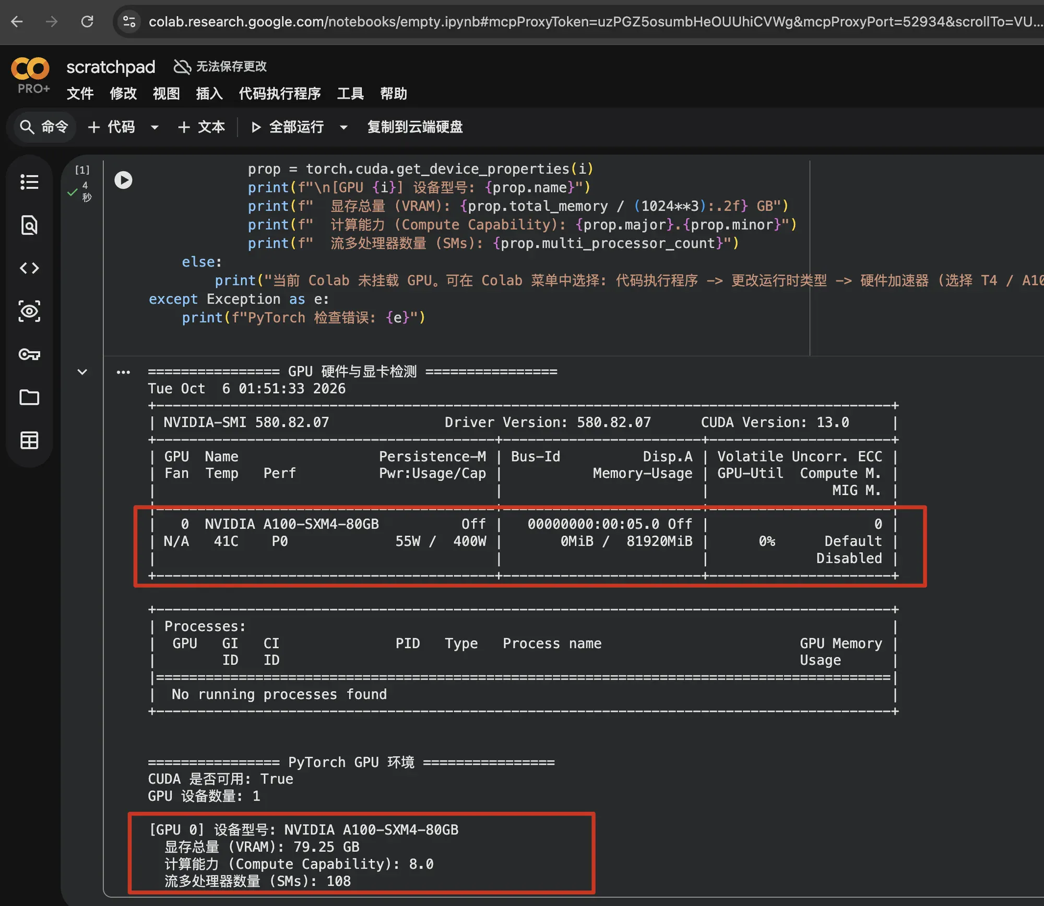Open the 视图 menu
1044x906 pixels.
166,94
